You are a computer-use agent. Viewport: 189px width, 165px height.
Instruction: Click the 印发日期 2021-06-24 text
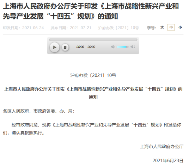point(23,28)
